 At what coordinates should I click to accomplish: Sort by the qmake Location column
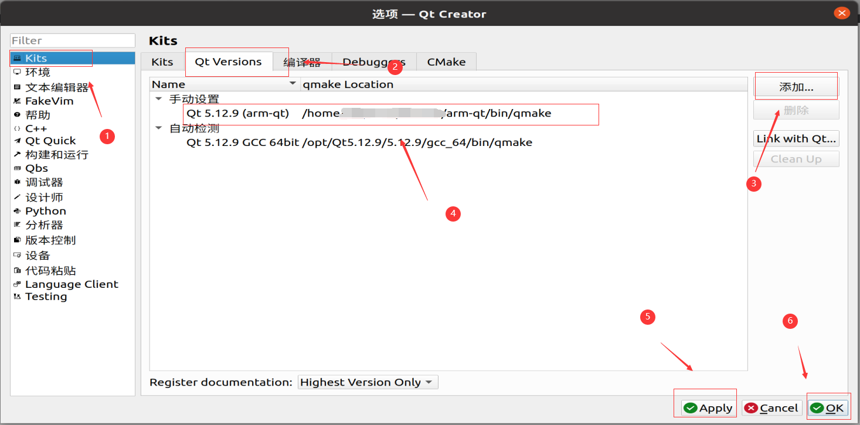524,84
